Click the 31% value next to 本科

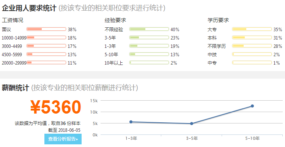278,38
